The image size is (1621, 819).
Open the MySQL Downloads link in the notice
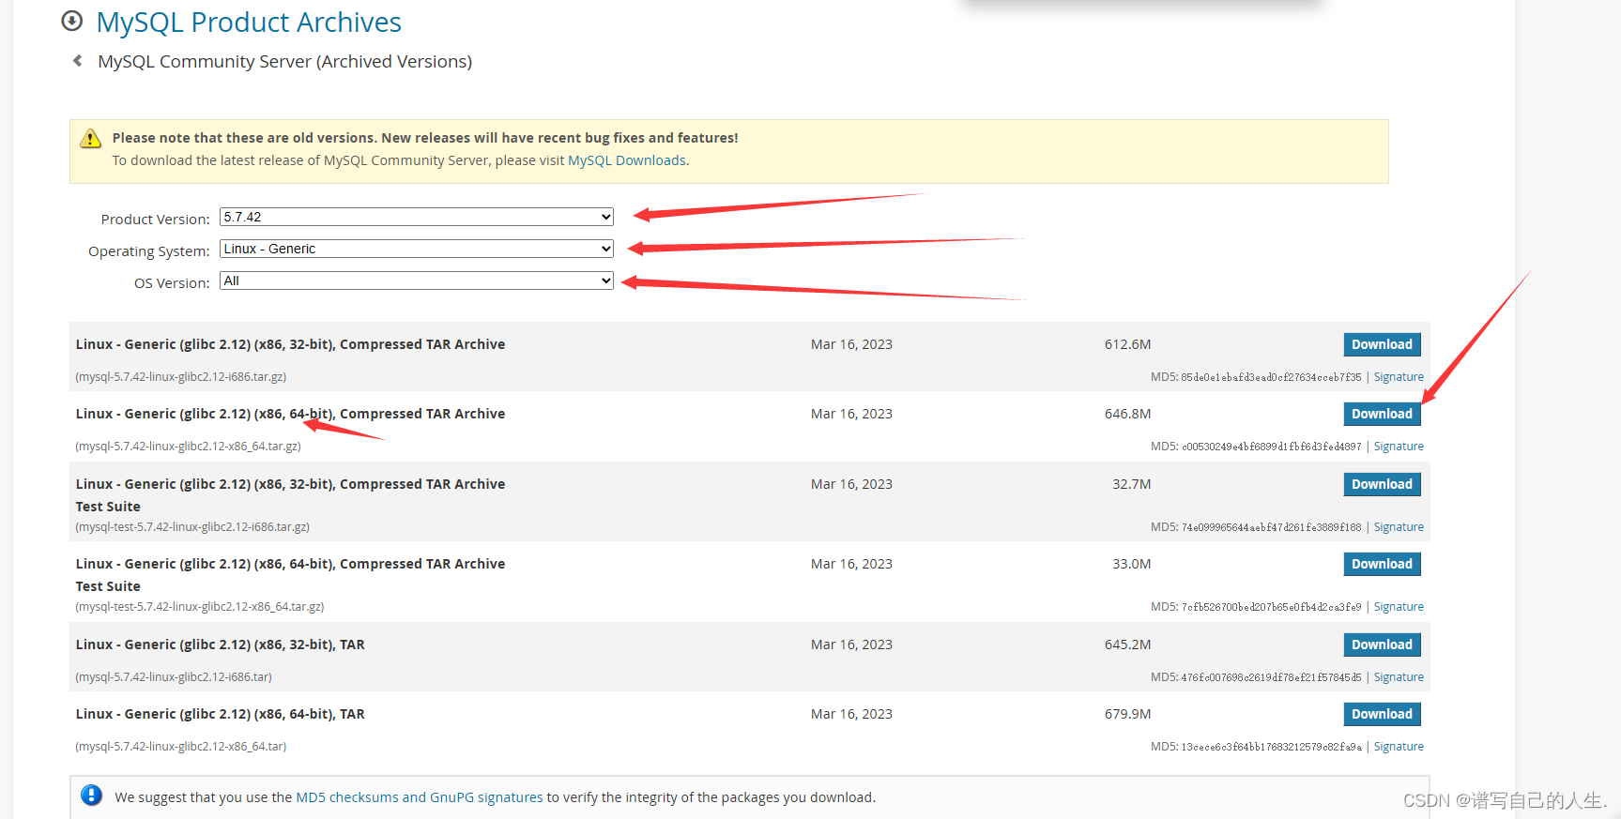(x=627, y=160)
